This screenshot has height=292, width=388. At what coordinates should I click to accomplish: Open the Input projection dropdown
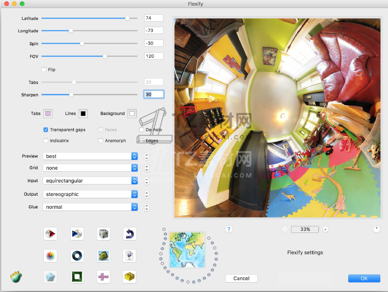(90, 181)
